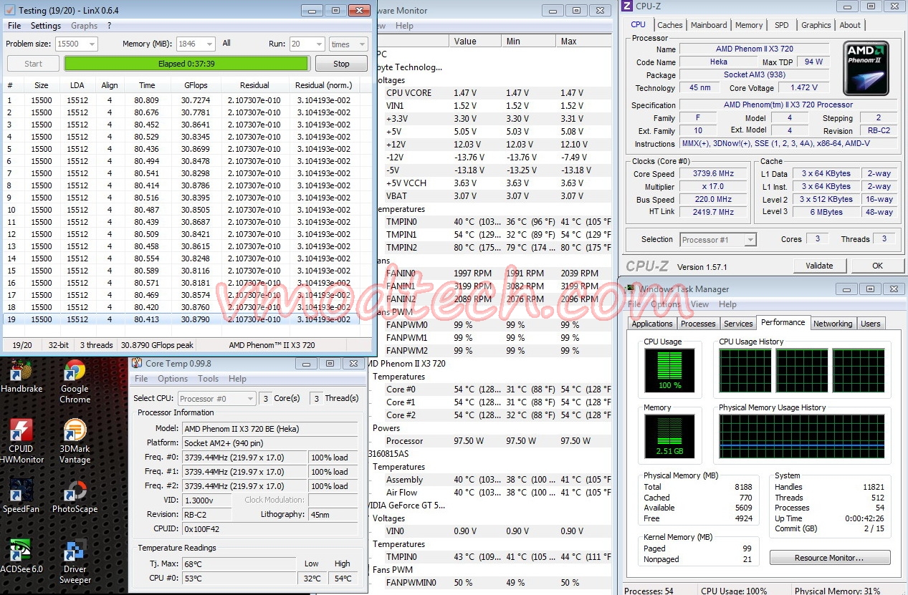Screen dimensions: 908x595
Task: Click Time column header in LinX
Action: (x=147, y=85)
